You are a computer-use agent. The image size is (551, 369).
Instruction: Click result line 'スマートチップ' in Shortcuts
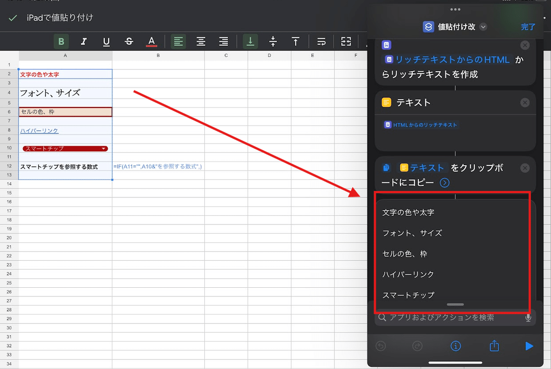click(x=408, y=295)
